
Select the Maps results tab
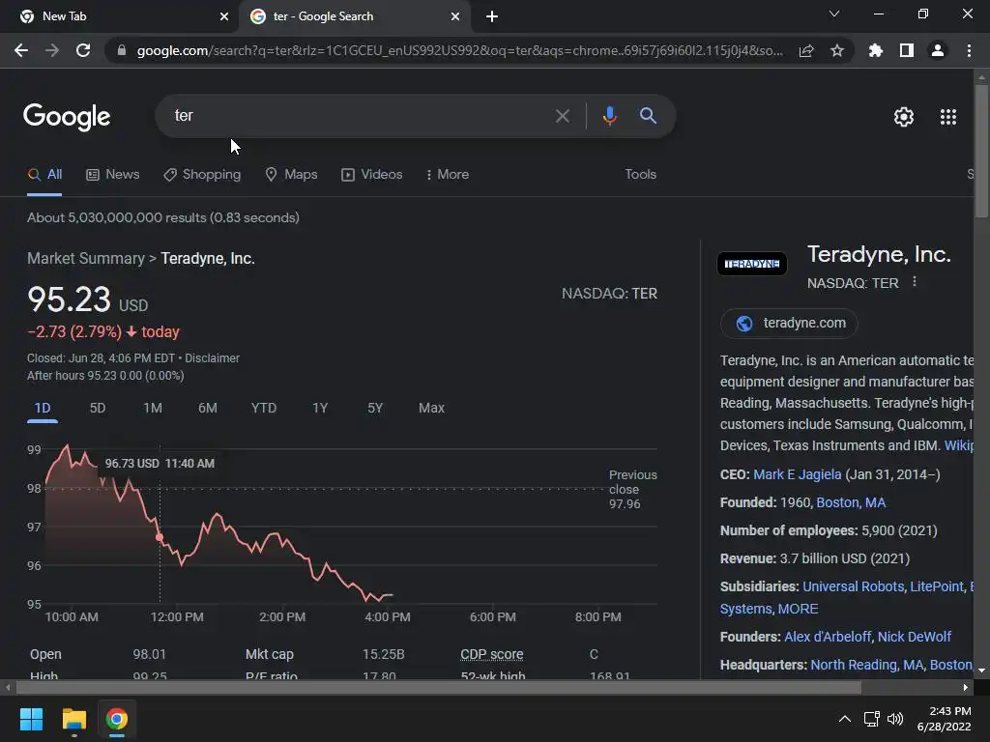pyautogui.click(x=291, y=175)
